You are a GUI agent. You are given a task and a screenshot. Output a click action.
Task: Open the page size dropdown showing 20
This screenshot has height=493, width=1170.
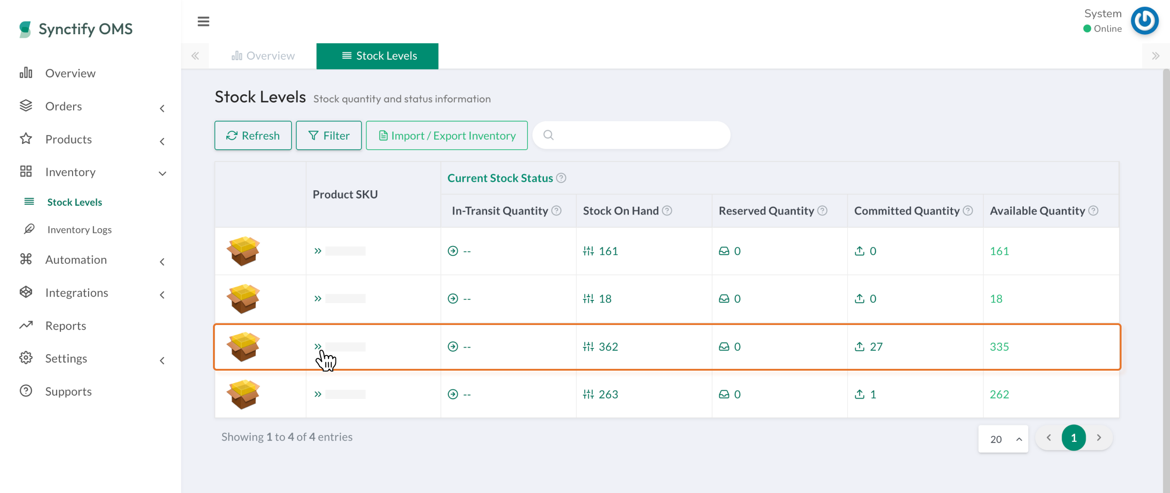point(1003,439)
